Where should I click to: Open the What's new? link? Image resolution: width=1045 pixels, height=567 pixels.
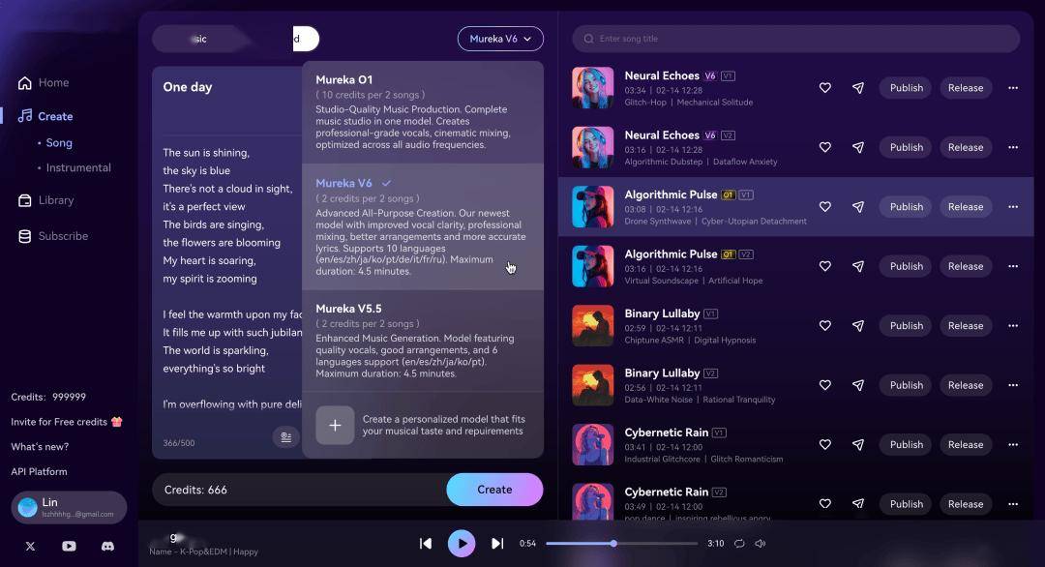(40, 446)
